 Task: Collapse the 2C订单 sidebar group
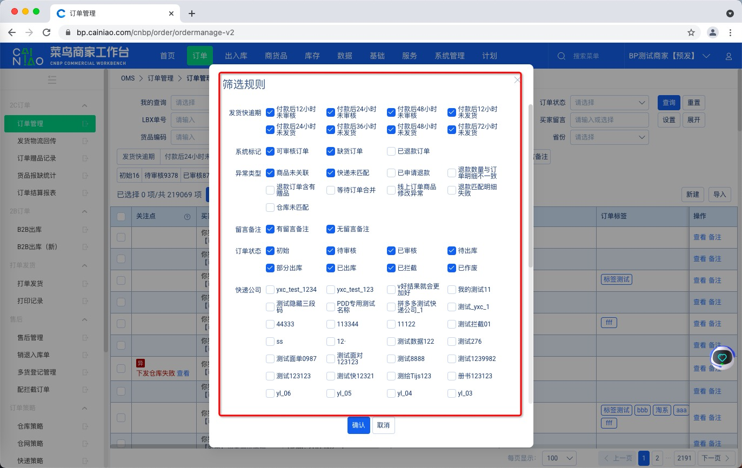click(x=85, y=105)
